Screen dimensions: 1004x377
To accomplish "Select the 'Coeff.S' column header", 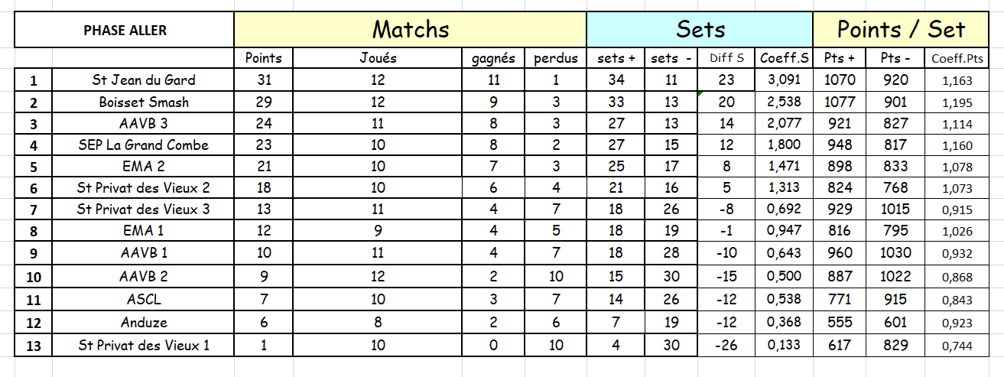I will [784, 58].
